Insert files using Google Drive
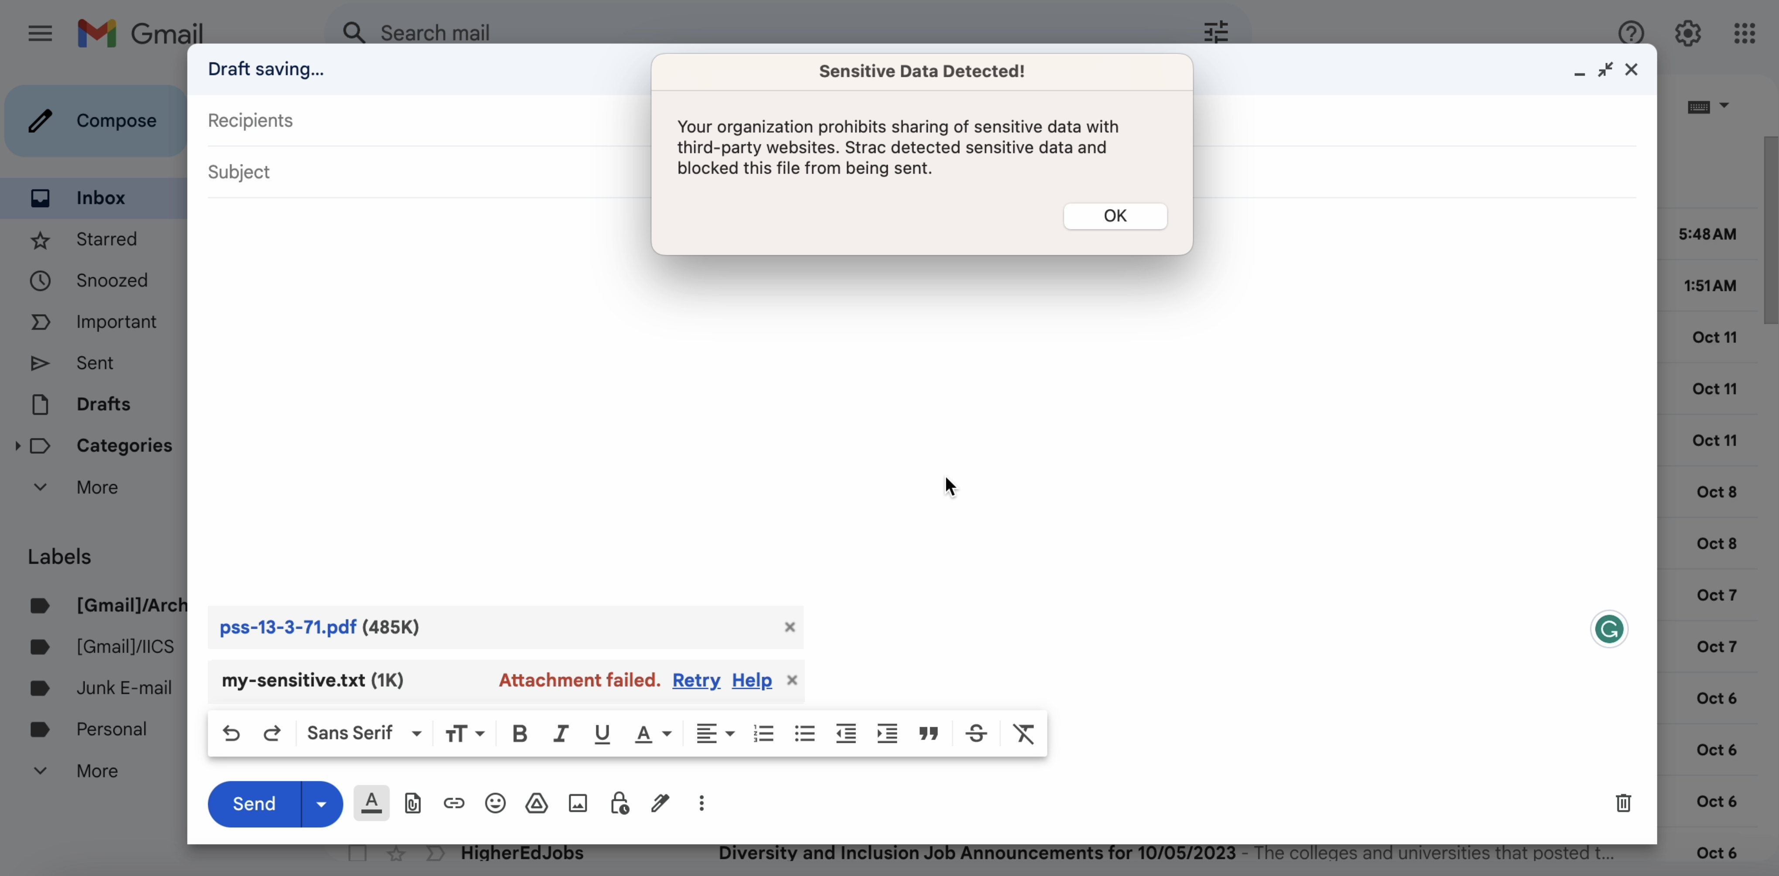Screen dimensions: 1779x876 coord(537,803)
